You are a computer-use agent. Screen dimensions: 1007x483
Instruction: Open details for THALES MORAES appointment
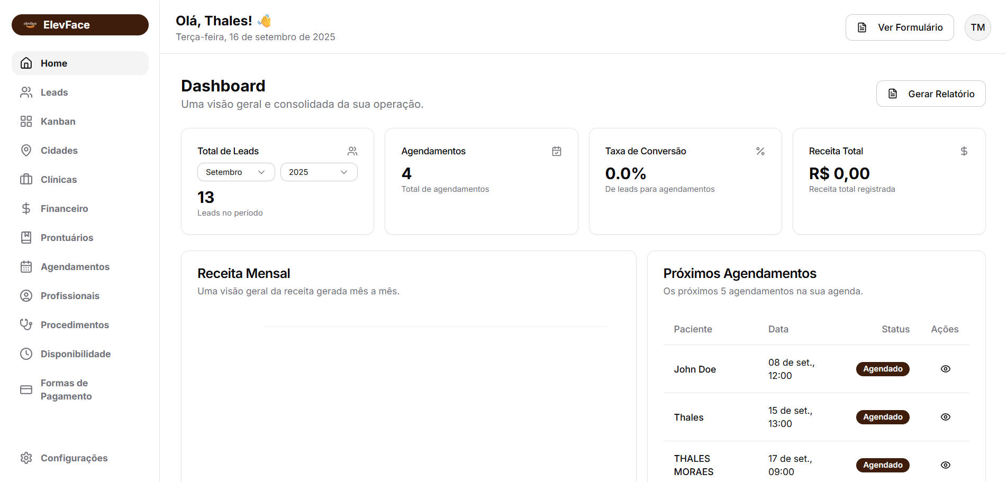(946, 465)
